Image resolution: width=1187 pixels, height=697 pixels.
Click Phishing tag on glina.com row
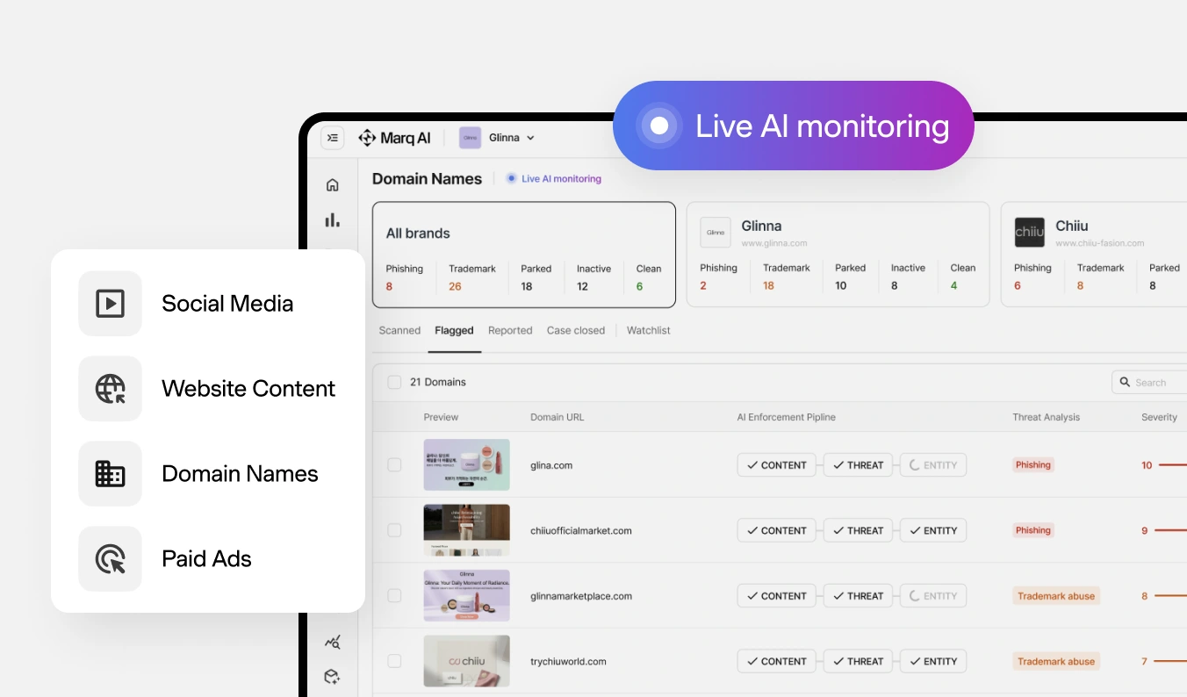click(1033, 465)
